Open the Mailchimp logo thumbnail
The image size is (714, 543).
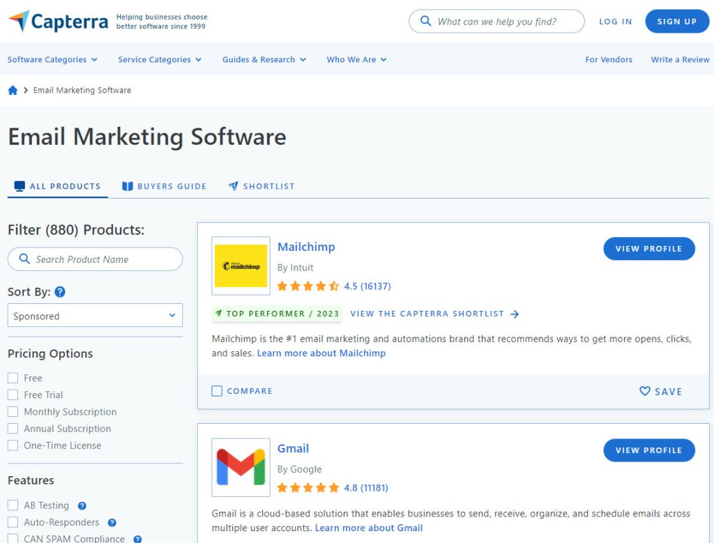click(x=241, y=266)
